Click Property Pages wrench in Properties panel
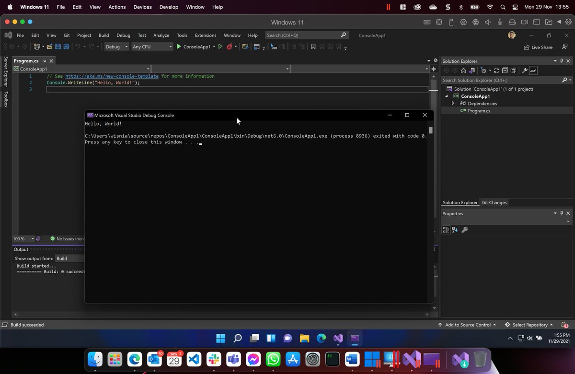Viewport: 575px width, 374px height. coord(464,230)
